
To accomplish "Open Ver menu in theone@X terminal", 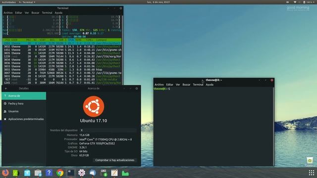I will tap(178, 85).
